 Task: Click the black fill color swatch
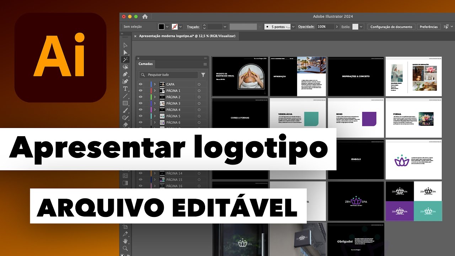(x=161, y=27)
